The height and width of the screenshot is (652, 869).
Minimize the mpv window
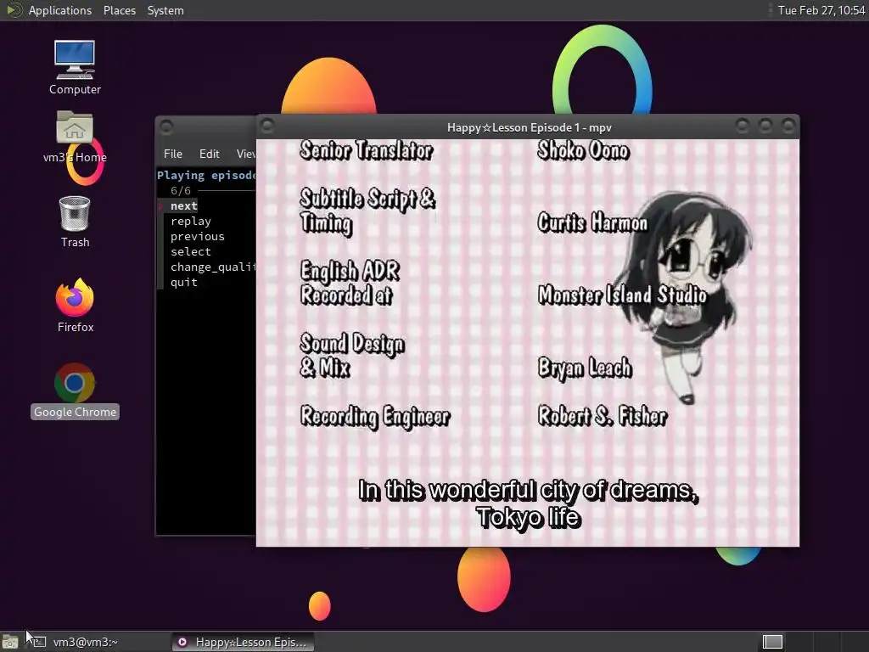(742, 126)
